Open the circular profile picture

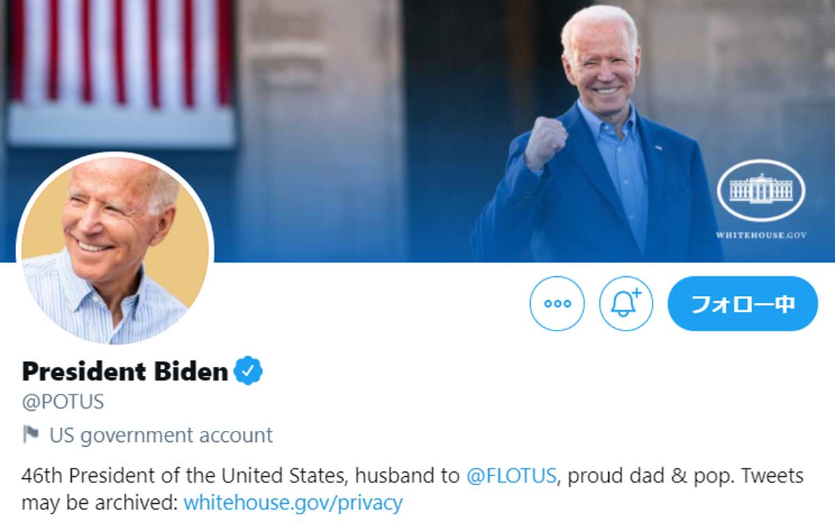115,248
